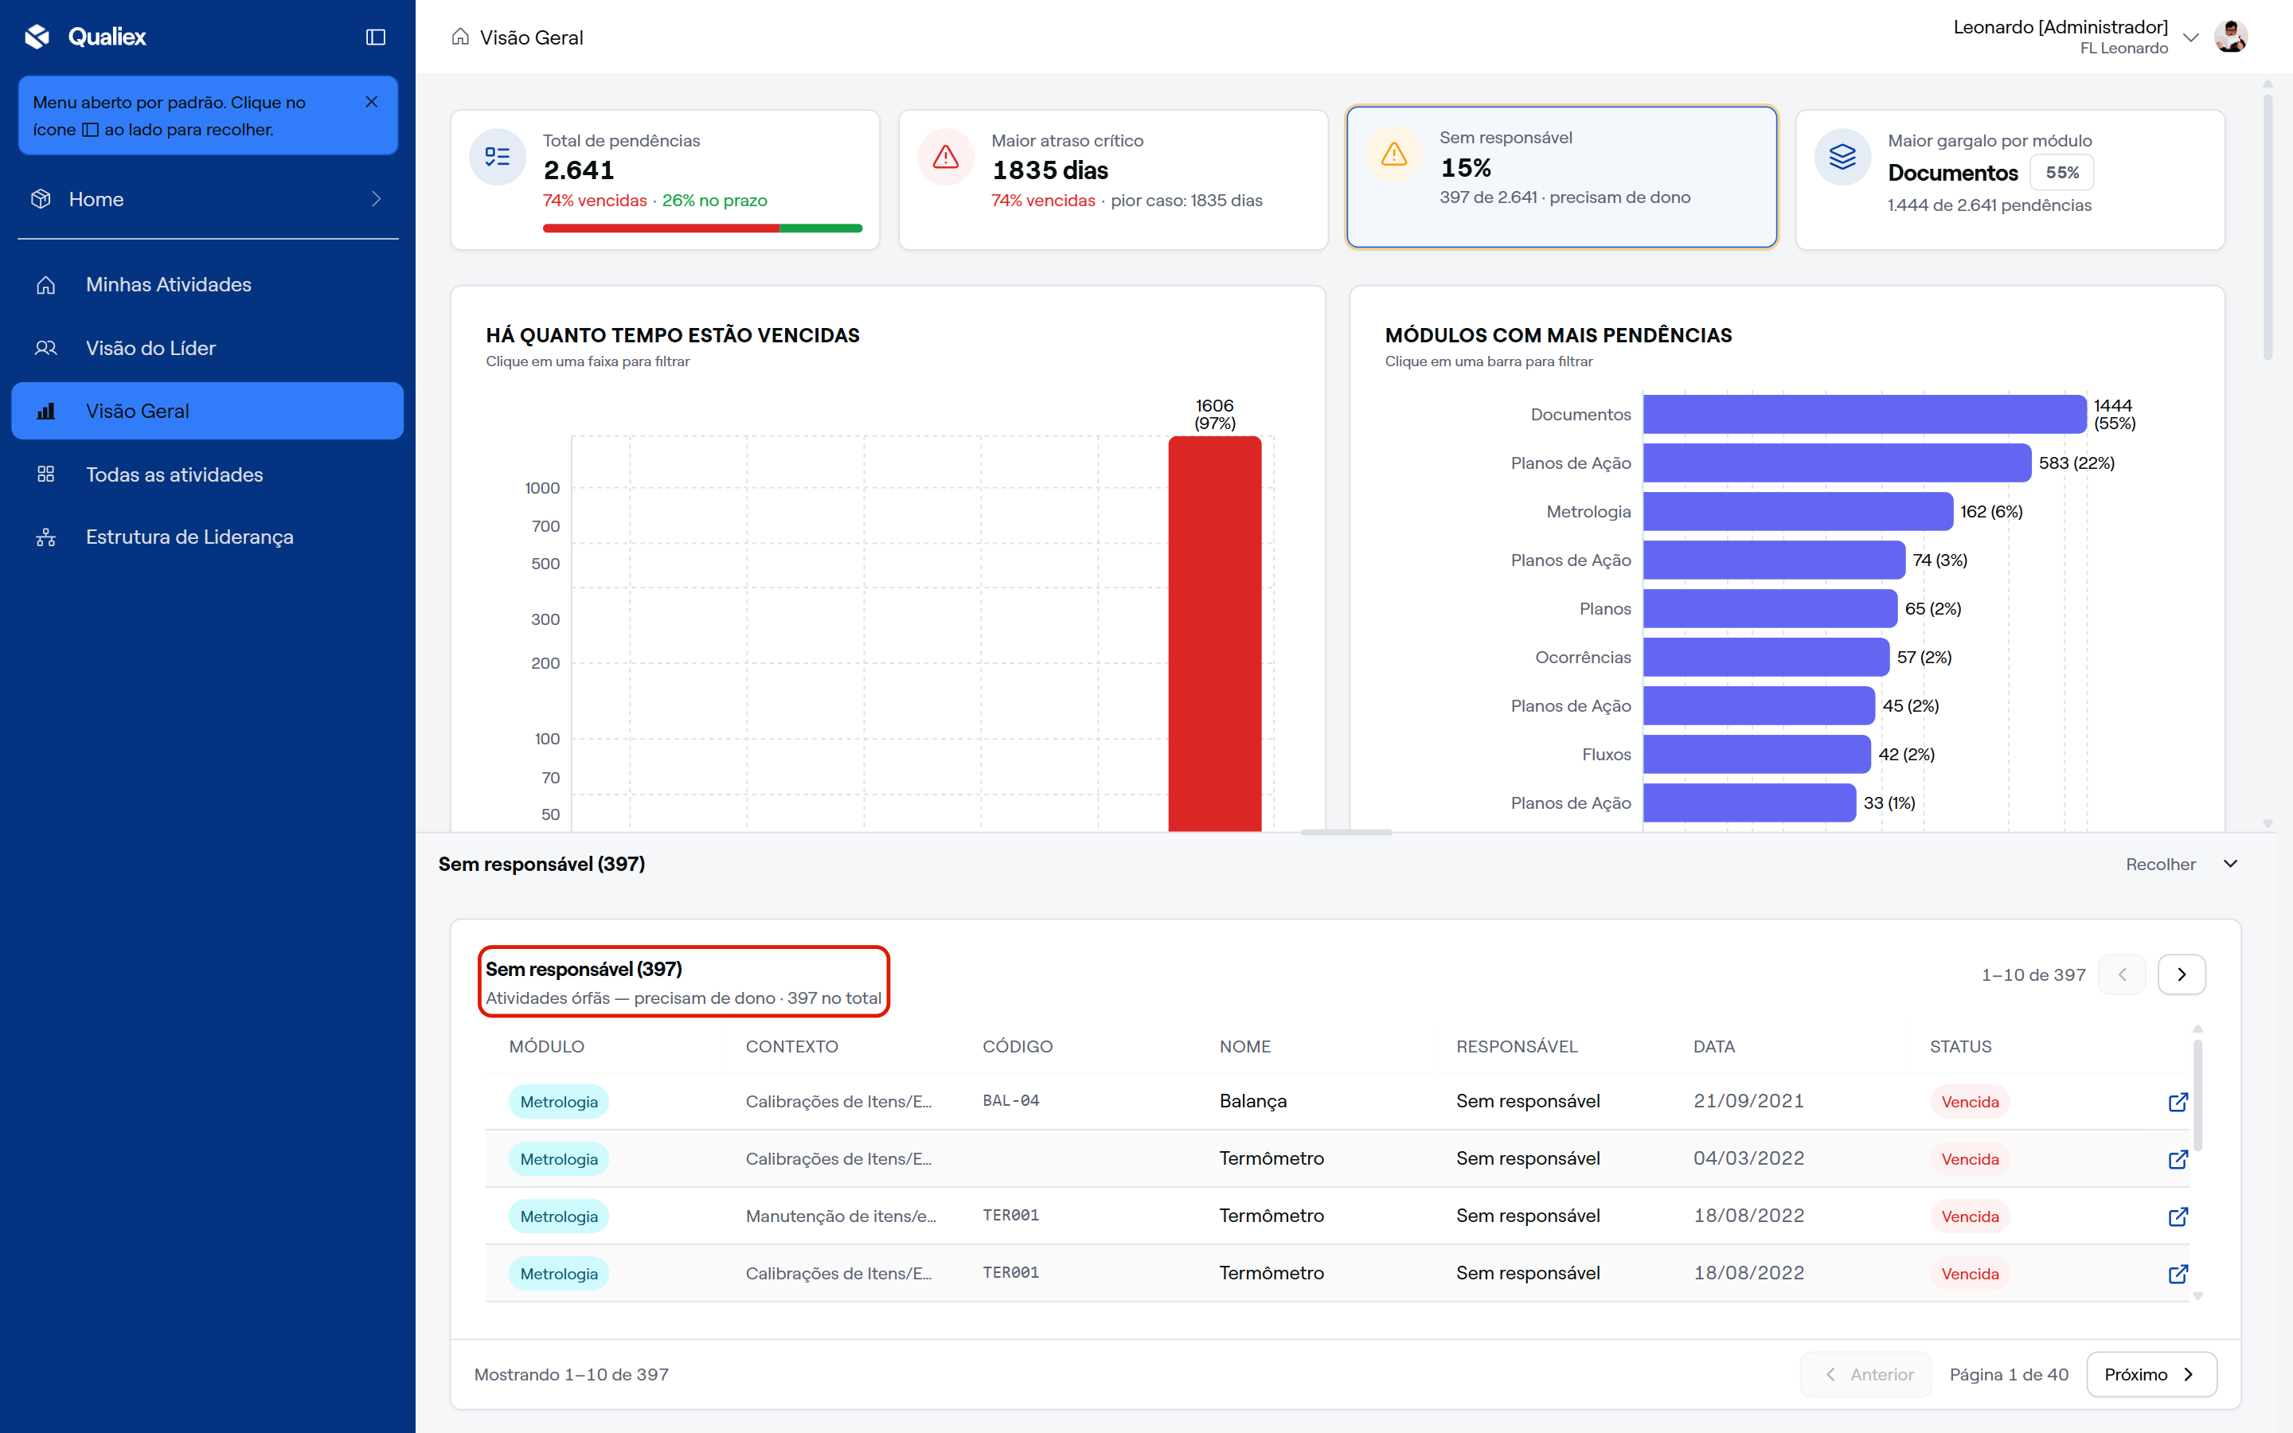Click the Próximo pagination button

[x=2150, y=1374]
